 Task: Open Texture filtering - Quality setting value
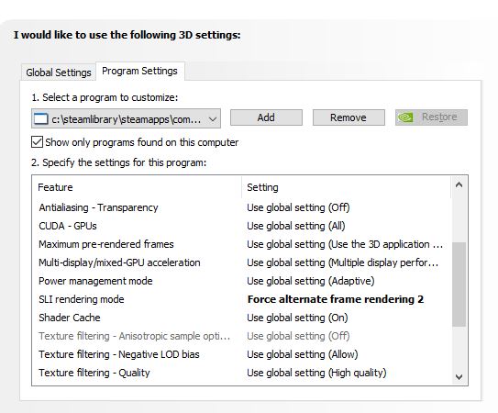(x=316, y=373)
